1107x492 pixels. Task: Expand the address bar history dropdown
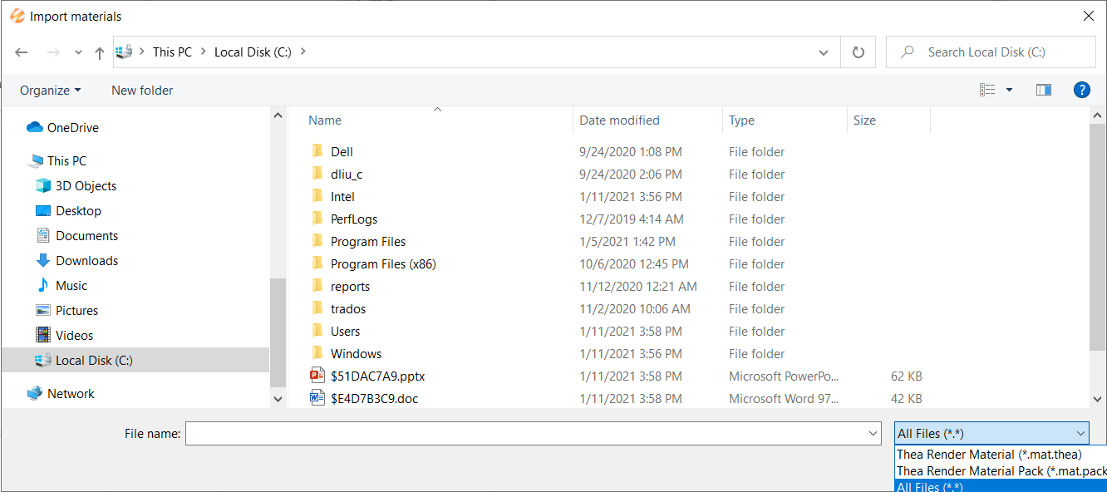point(823,52)
